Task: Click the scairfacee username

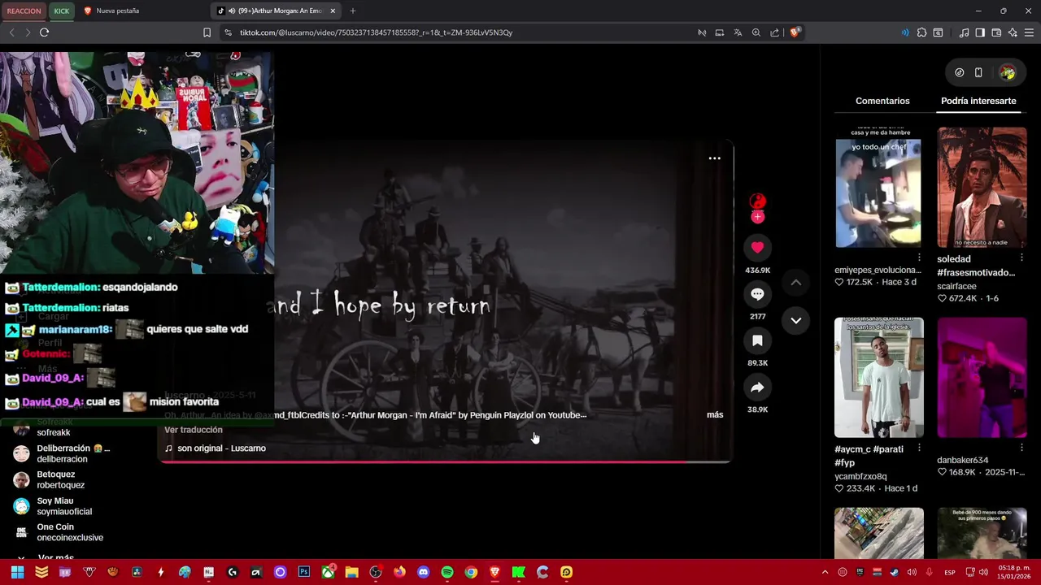Action: [956, 286]
